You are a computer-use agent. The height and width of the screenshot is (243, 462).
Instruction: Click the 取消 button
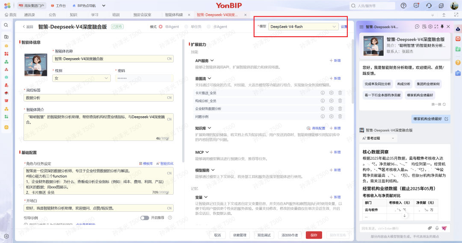click(217, 235)
